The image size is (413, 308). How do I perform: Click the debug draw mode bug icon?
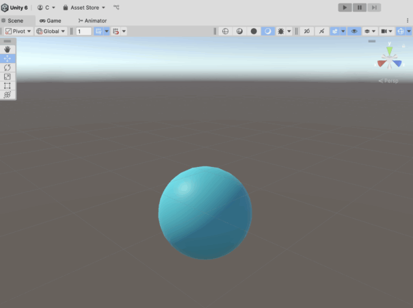point(281,31)
